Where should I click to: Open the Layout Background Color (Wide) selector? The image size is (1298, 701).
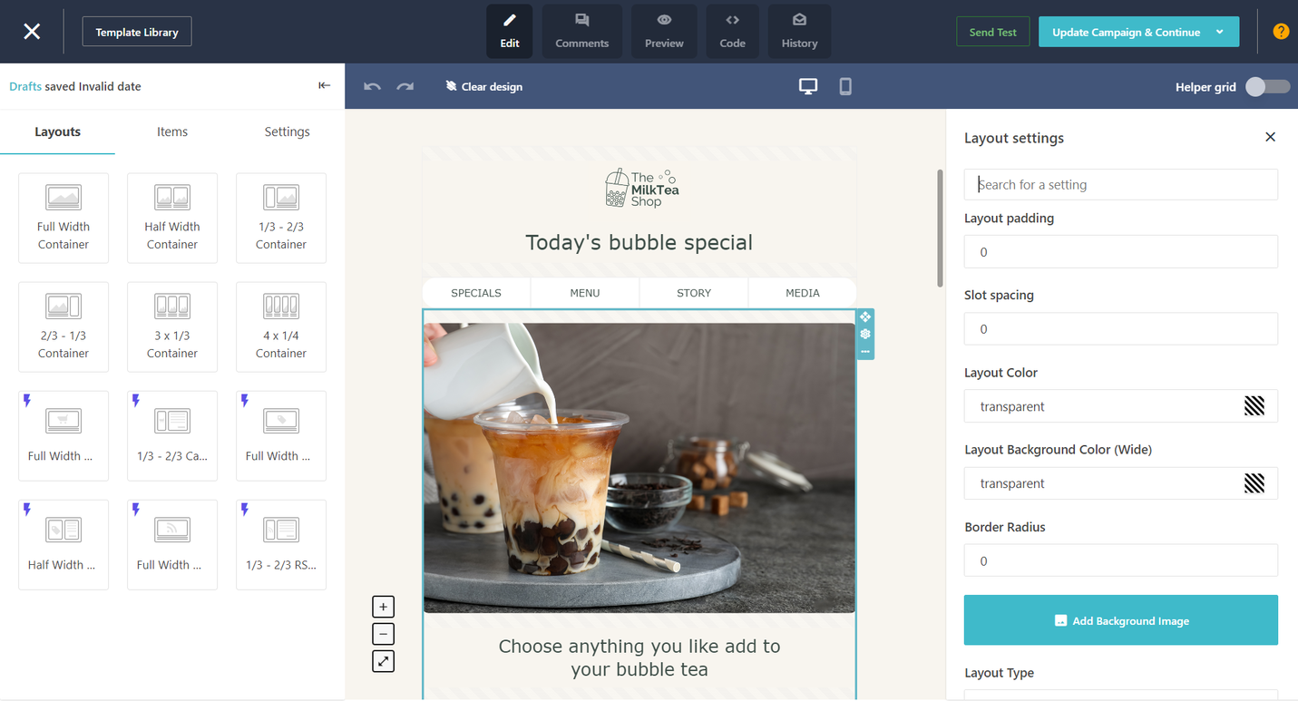pyautogui.click(x=1255, y=482)
